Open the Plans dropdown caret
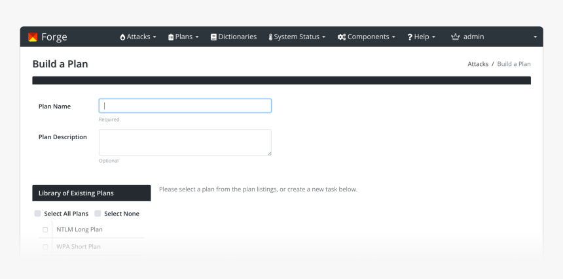Viewport: 563px width, 279px height. (197, 37)
